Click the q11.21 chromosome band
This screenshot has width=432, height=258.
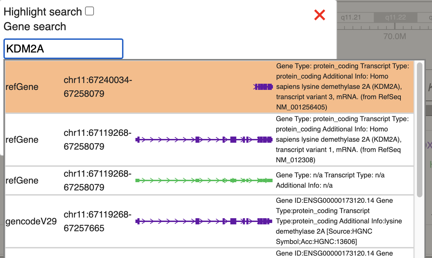click(x=351, y=17)
